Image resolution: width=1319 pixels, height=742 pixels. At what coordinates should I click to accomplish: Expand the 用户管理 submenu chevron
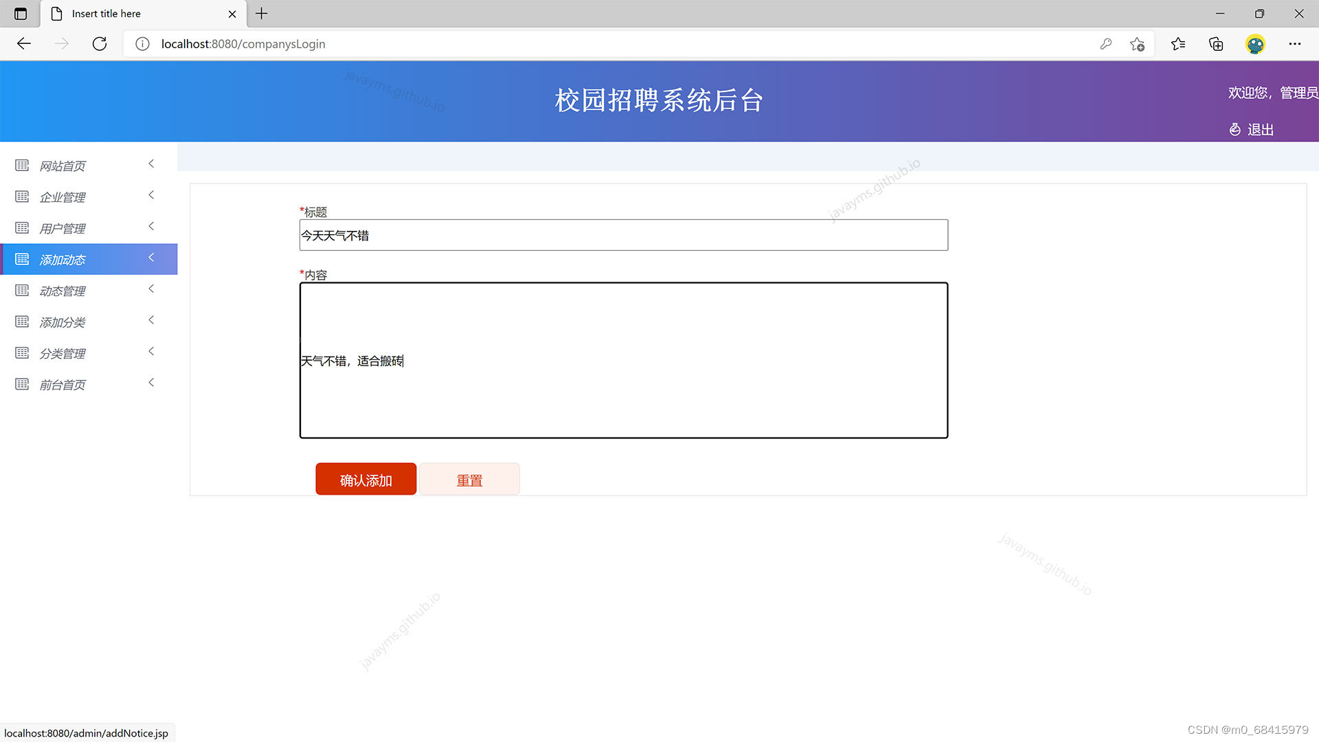[x=151, y=227]
